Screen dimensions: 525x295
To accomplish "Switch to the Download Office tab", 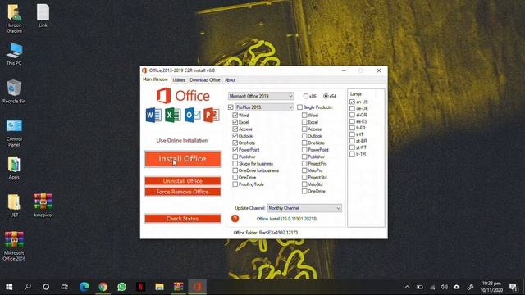I will [205, 80].
